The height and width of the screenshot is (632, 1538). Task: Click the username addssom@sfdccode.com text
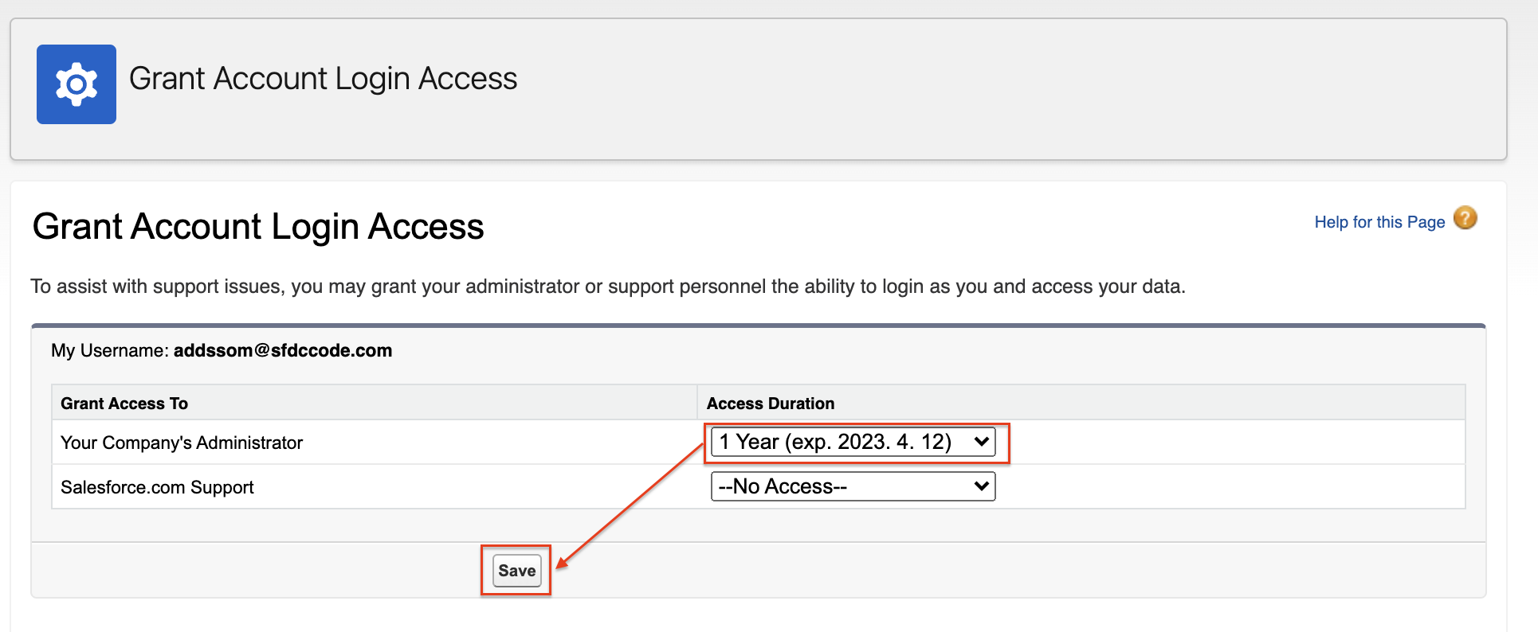coord(283,351)
